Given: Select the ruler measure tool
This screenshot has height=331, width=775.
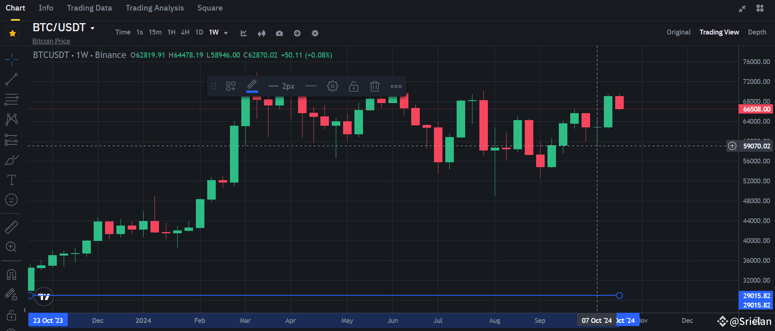Looking at the screenshot, I should pyautogui.click(x=11, y=227).
